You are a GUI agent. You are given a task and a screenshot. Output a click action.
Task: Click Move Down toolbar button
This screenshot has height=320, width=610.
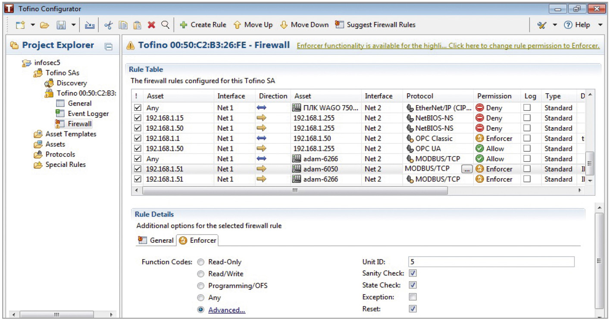click(304, 25)
